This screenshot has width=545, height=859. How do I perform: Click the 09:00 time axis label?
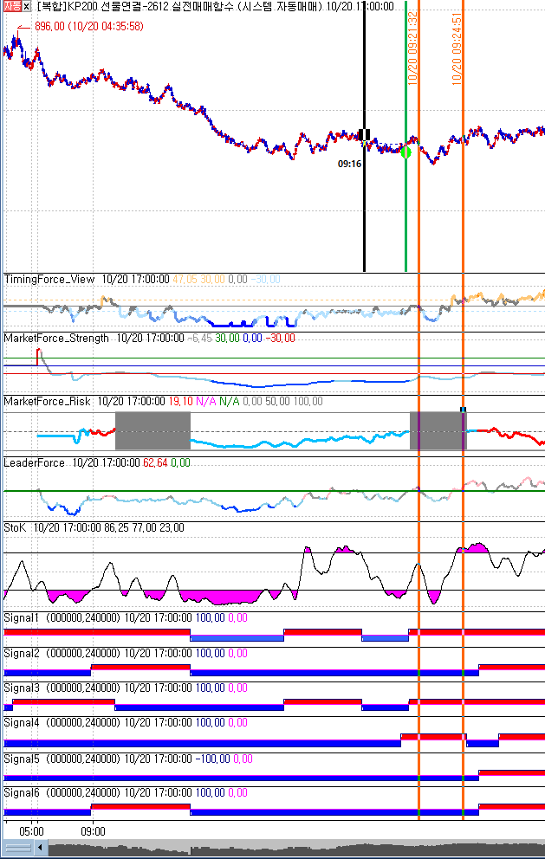[x=93, y=831]
